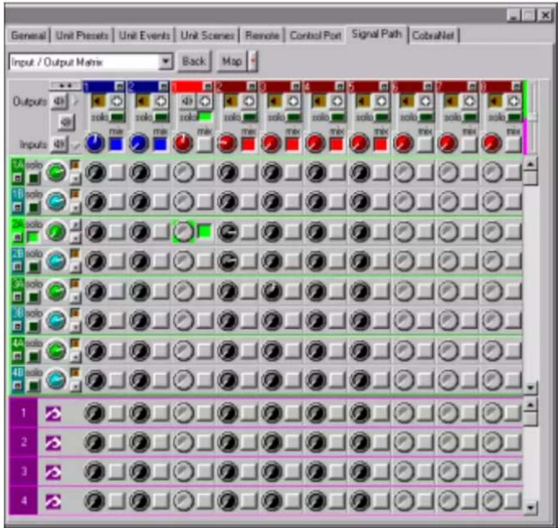Click the purple section scroll-down arrow
The image size is (558, 528).
[x=530, y=507]
